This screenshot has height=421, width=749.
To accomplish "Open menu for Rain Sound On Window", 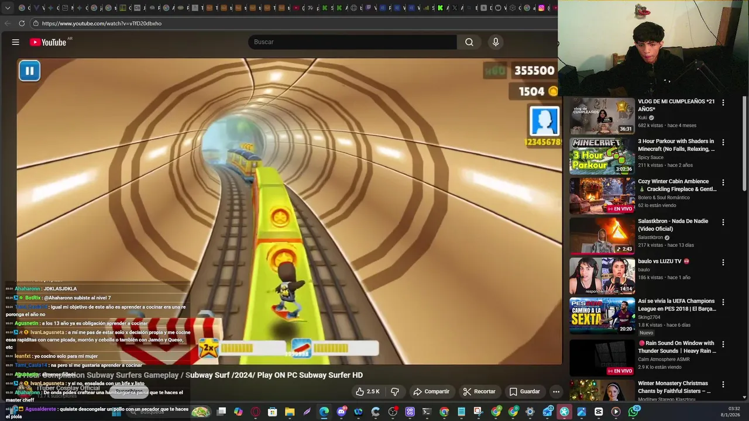I will tap(723, 344).
